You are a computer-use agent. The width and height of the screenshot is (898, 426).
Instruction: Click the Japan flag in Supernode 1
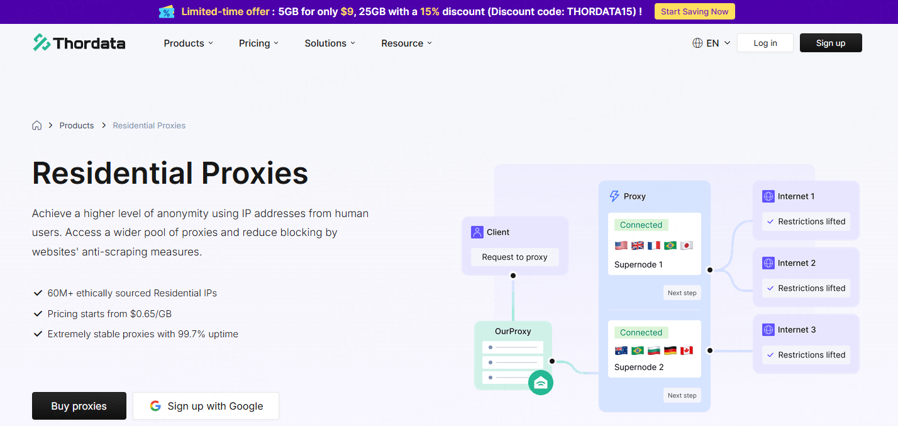(x=687, y=245)
